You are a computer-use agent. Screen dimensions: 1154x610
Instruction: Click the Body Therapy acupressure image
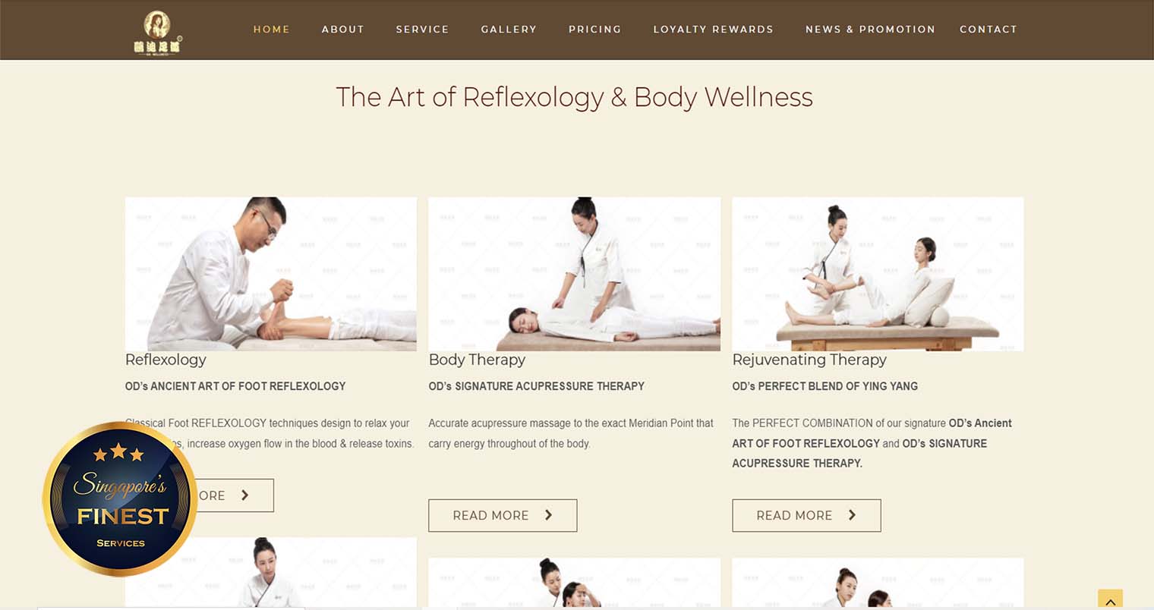coord(575,274)
